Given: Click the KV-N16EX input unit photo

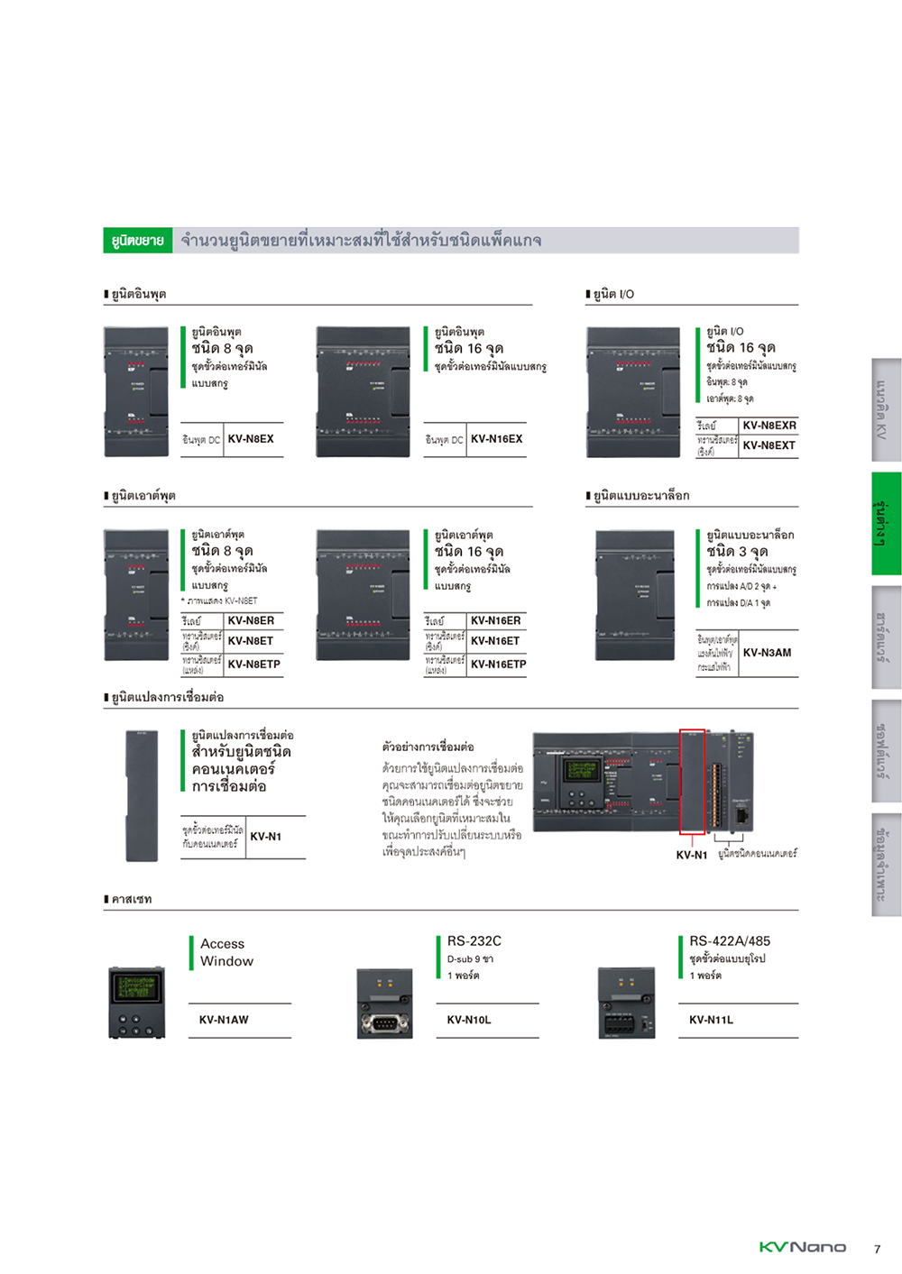Looking at the screenshot, I should pyautogui.click(x=363, y=392).
